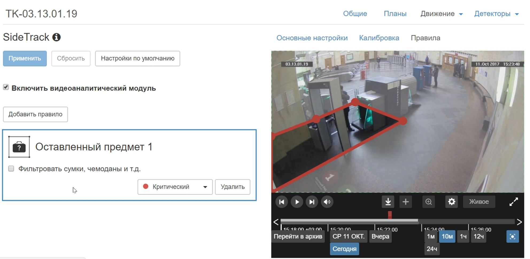
Task: Click the blue focus frame icon
Action: tap(513, 237)
